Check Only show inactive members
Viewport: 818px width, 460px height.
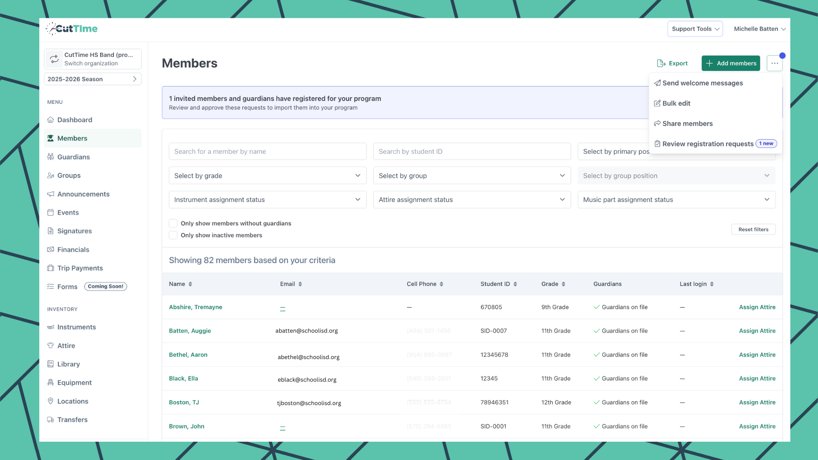click(173, 235)
